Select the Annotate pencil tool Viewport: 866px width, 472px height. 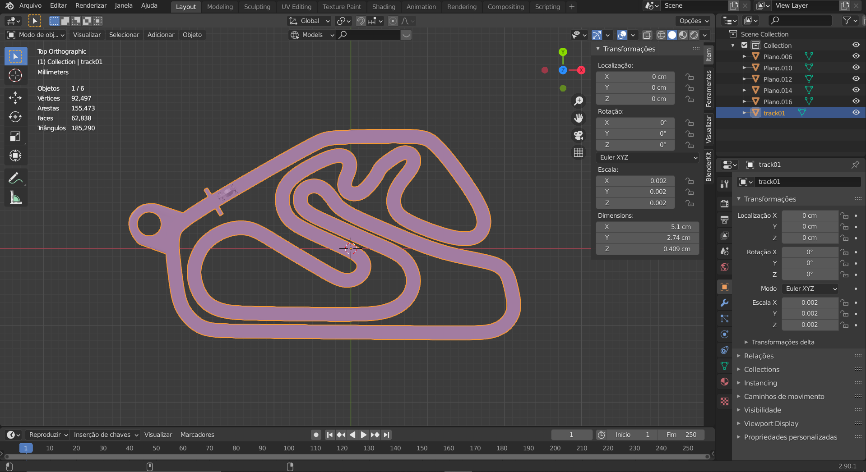click(15, 179)
